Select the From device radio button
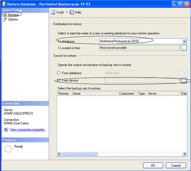191x171 pixels. click(x=59, y=80)
